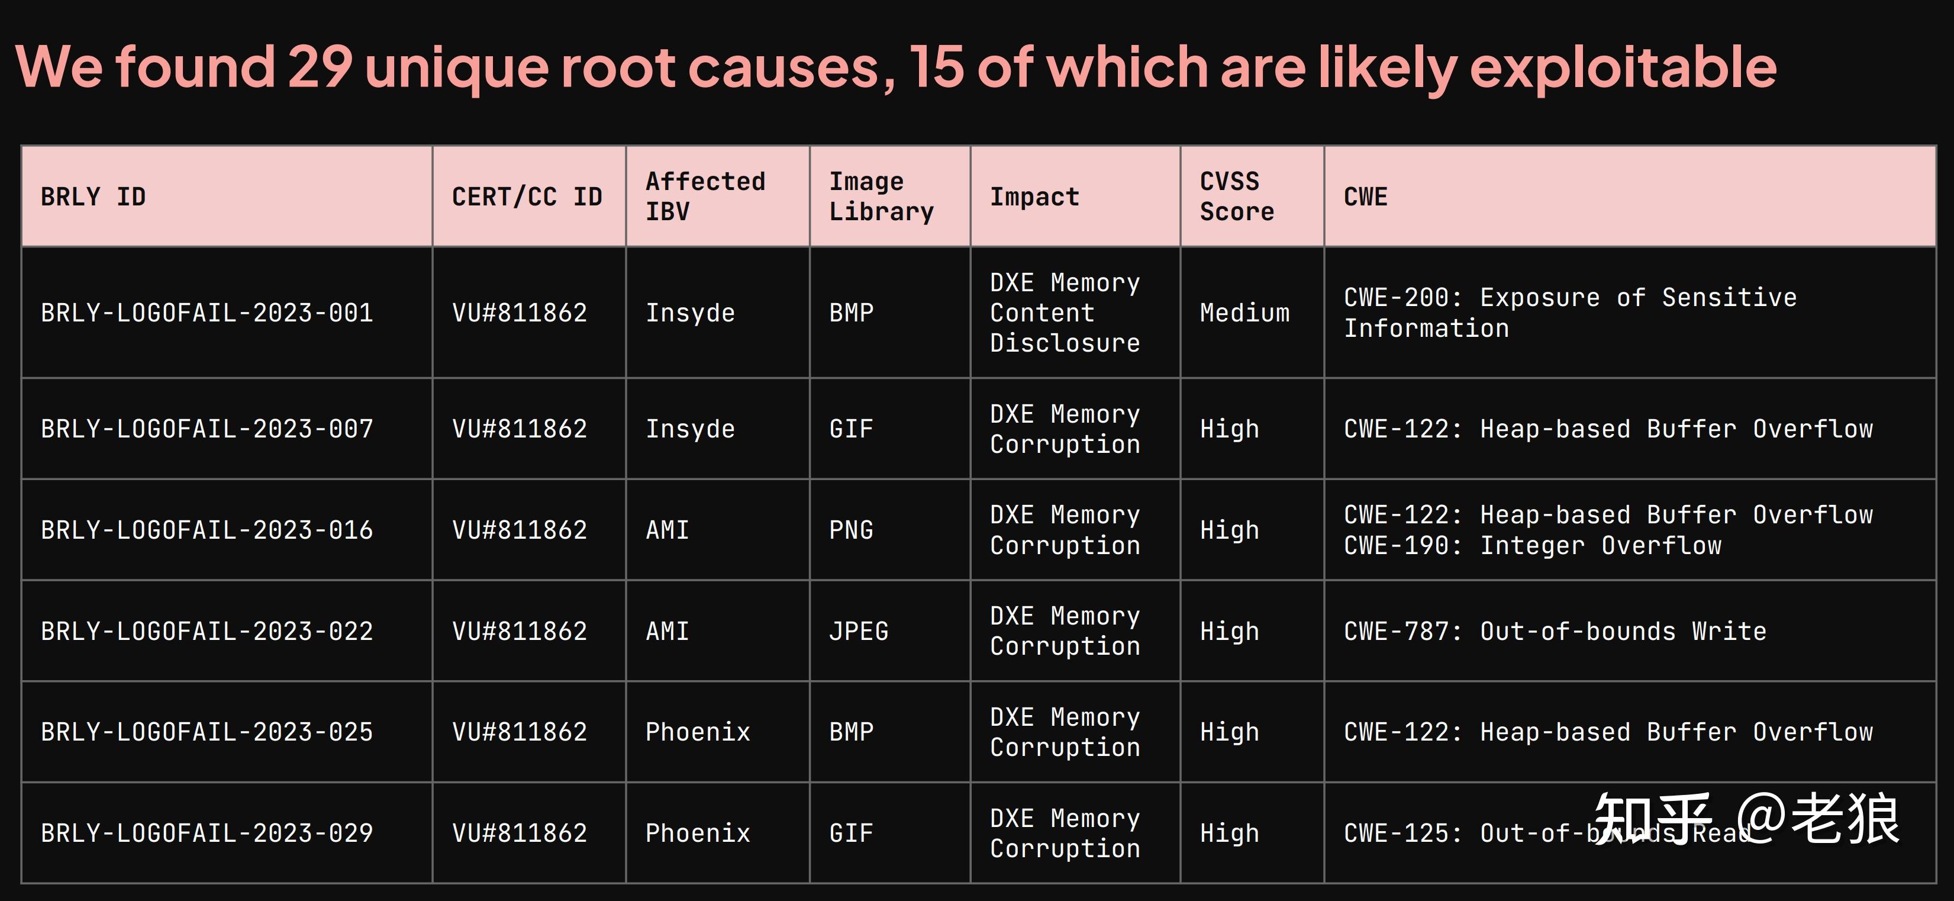Click the Medium CVSS score cell
The height and width of the screenshot is (901, 1954).
coord(1244,313)
